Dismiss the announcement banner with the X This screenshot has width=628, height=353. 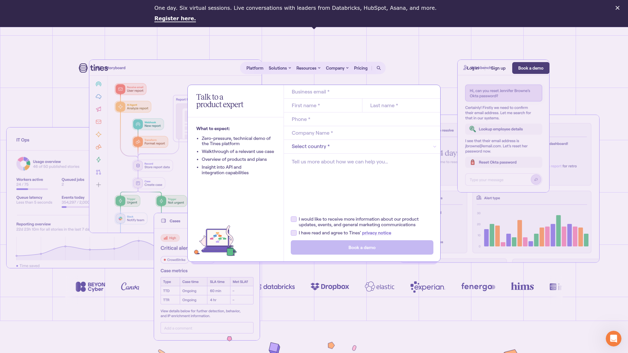[618, 8]
